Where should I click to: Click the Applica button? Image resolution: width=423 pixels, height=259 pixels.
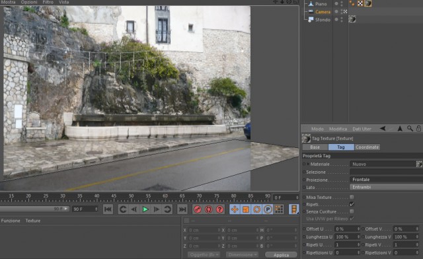(281, 255)
